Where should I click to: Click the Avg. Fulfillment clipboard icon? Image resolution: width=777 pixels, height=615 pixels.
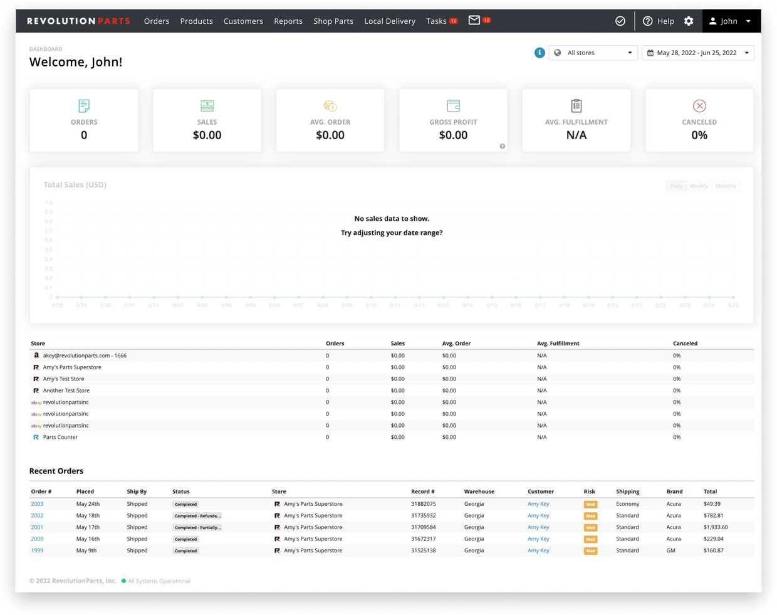click(x=576, y=106)
